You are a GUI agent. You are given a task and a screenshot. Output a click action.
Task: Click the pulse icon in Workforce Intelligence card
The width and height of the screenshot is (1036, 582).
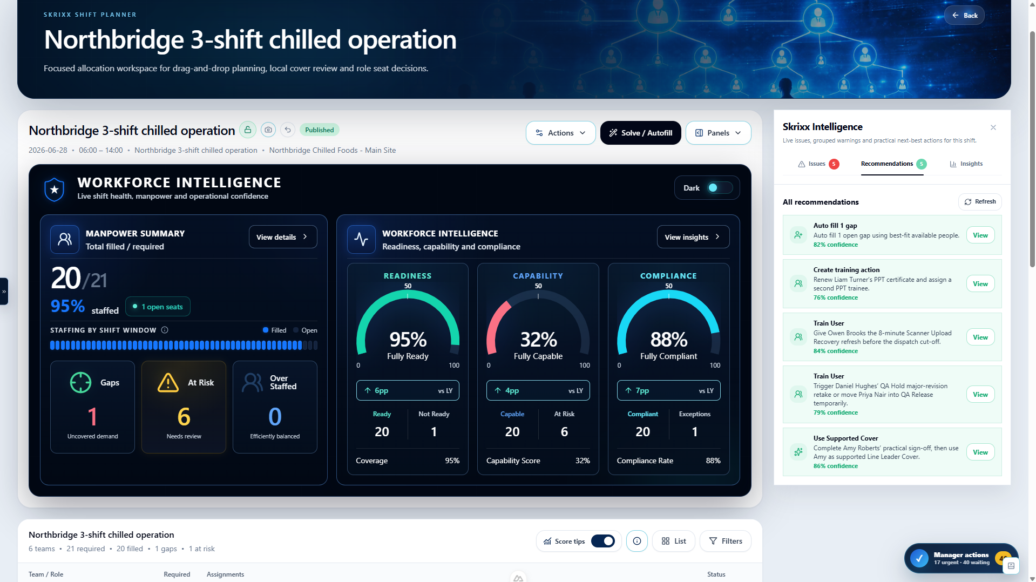pos(361,239)
